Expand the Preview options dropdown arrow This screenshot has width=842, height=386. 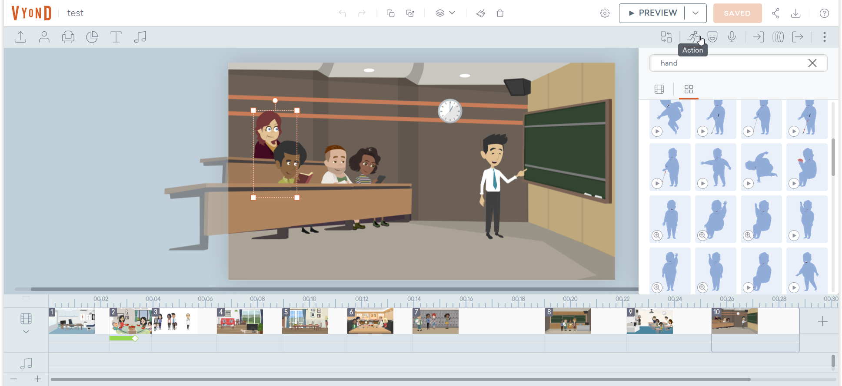click(x=696, y=13)
